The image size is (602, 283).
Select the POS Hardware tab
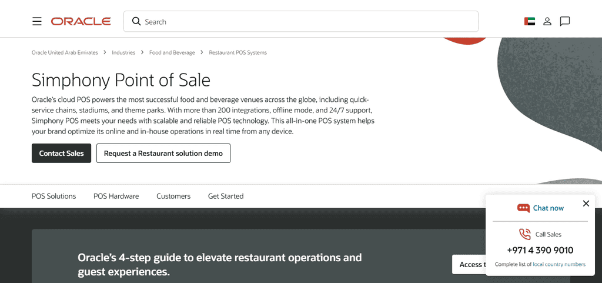(x=116, y=197)
